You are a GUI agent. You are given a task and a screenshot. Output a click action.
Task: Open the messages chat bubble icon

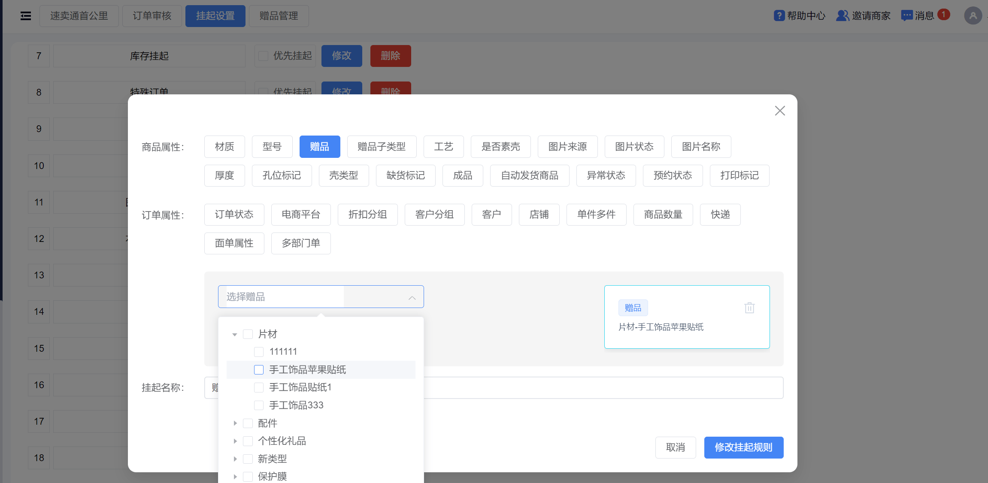point(906,16)
